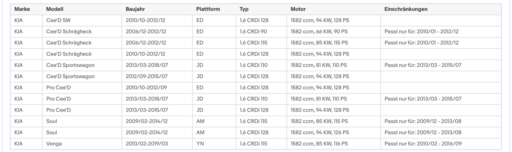Select the Baujahr column header
Screen dimensions: 512x152
click(x=135, y=9)
